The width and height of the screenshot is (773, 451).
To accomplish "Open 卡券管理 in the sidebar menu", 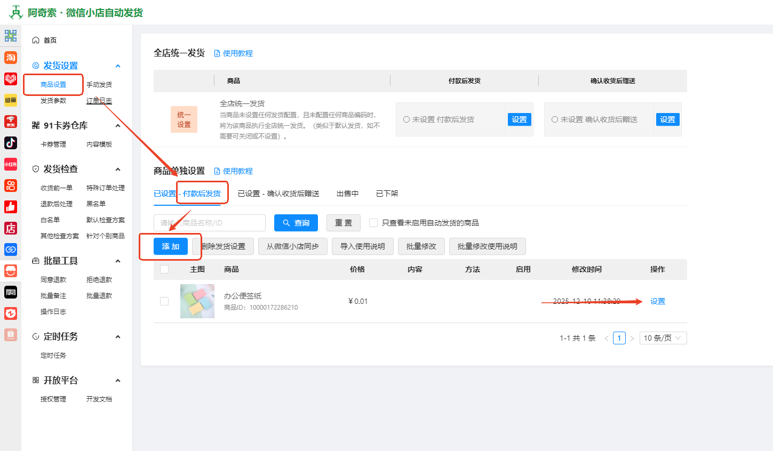I will click(x=53, y=144).
